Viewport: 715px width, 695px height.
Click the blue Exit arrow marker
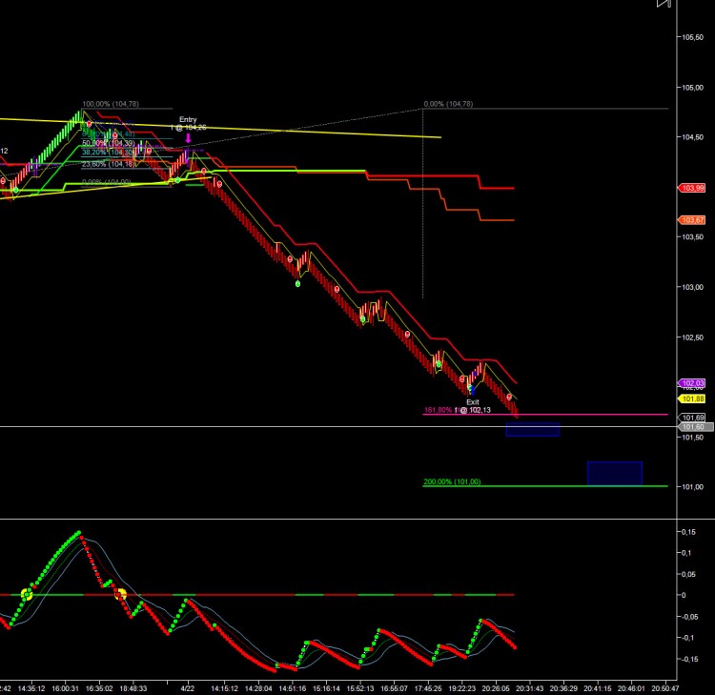pyautogui.click(x=472, y=390)
